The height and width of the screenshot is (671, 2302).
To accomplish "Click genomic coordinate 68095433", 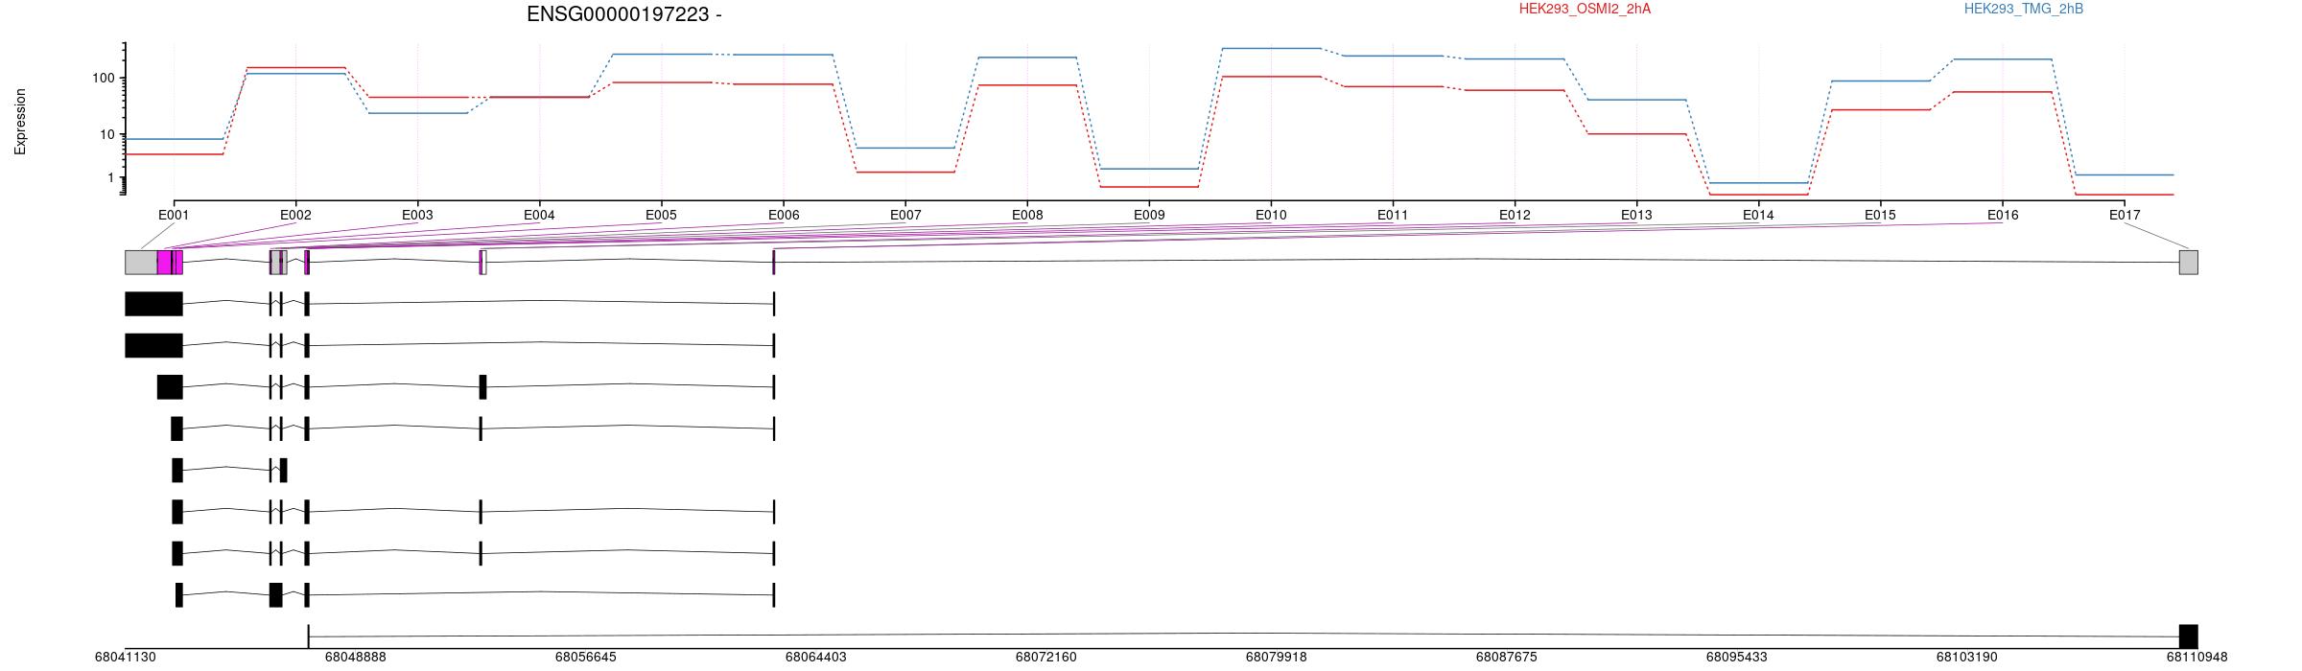I will [1736, 658].
